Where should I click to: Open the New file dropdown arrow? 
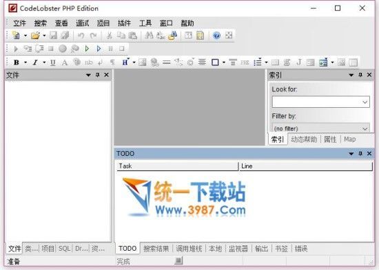click(x=25, y=36)
